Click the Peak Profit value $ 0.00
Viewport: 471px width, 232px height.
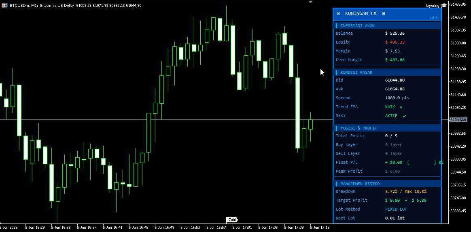pyautogui.click(x=392, y=171)
